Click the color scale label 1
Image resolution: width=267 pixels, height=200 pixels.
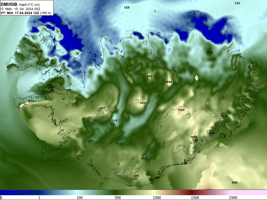click(39, 198)
